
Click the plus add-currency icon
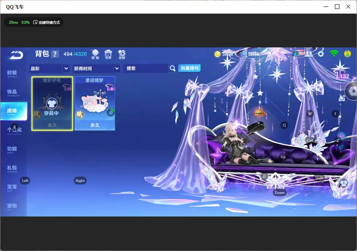pyautogui.click(x=295, y=54)
